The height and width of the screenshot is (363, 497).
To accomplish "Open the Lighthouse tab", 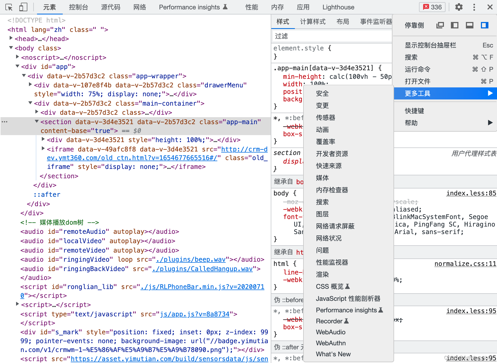I will tap(338, 7).
